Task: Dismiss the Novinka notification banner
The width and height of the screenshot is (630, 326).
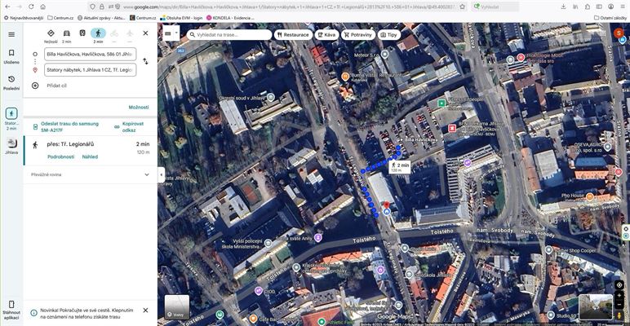Action: (145, 311)
